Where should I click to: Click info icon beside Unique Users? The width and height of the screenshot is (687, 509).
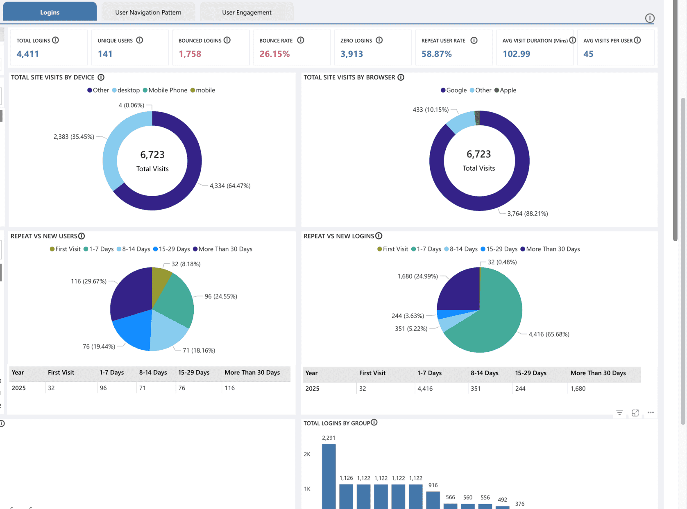point(140,40)
